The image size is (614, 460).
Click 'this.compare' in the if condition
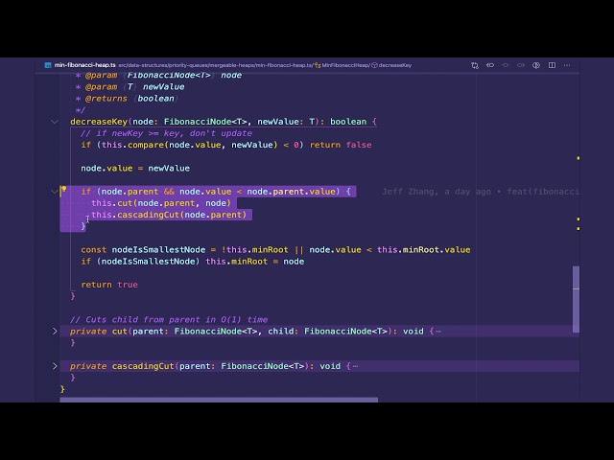132,145
